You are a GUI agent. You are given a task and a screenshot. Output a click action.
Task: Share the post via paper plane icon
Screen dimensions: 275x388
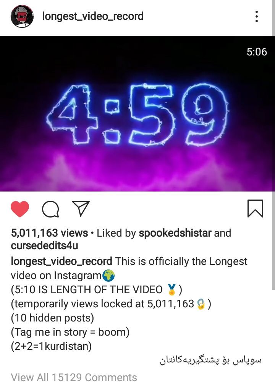click(81, 209)
